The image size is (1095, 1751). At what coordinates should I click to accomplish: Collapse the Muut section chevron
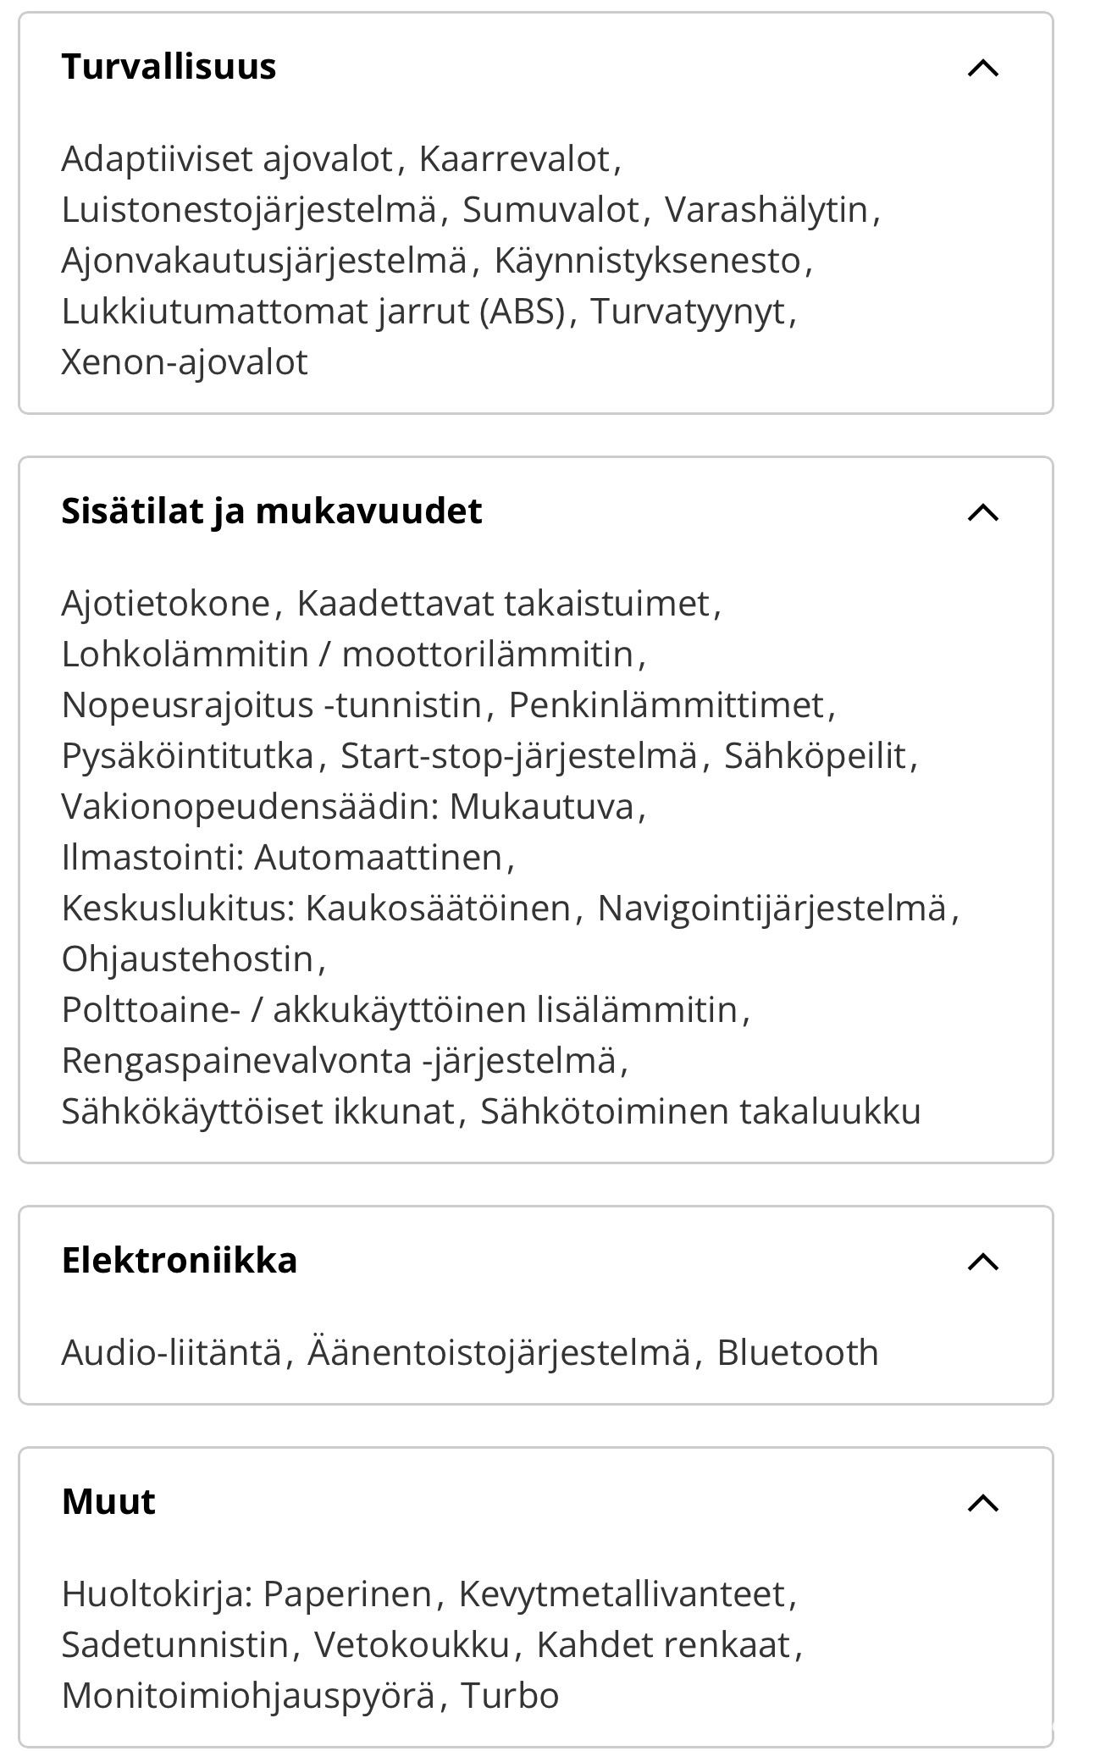click(983, 1503)
